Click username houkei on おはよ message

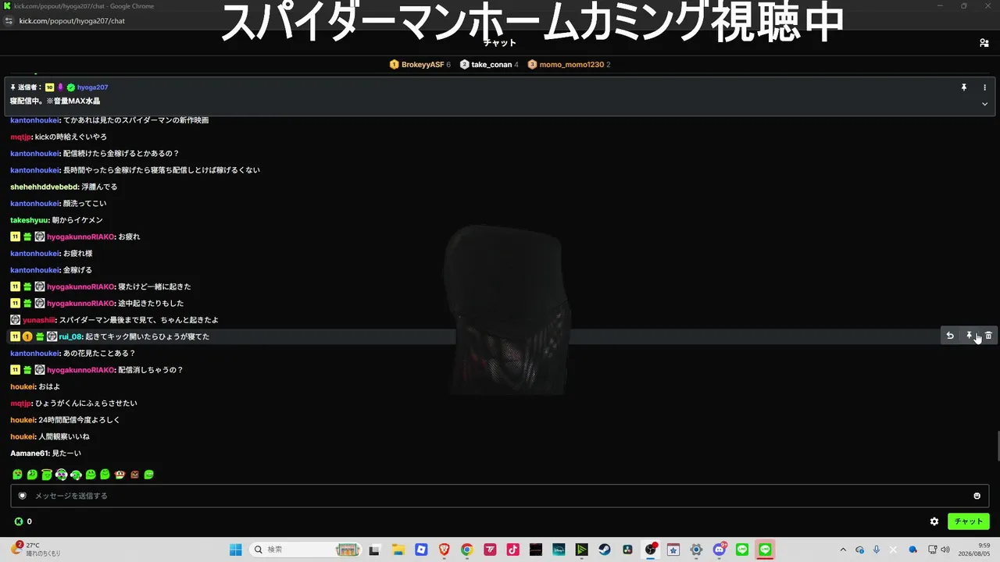point(23,387)
